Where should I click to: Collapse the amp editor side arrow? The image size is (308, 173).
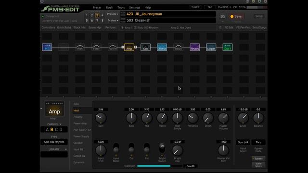pyautogui.click(x=41, y=109)
